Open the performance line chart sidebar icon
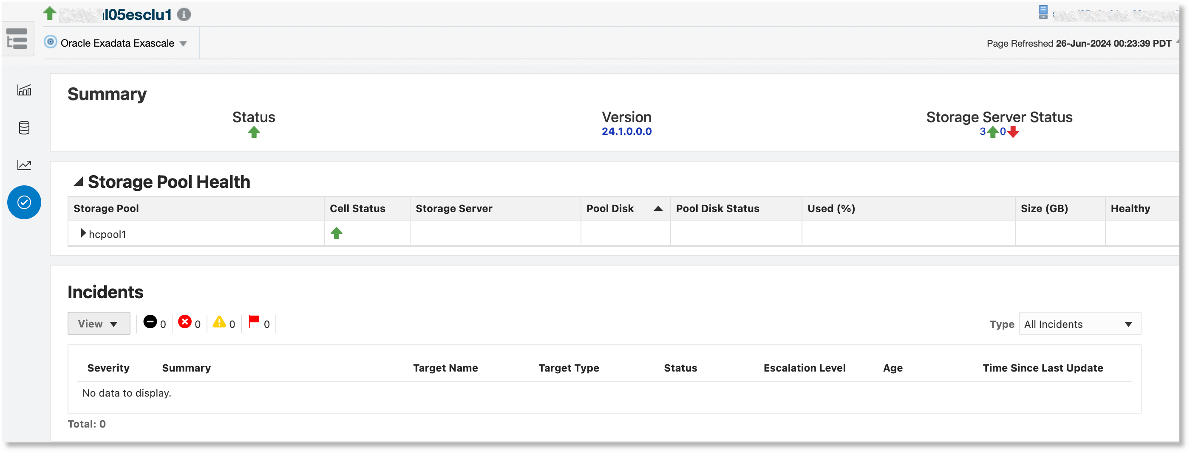The height and width of the screenshot is (453, 1190). (24, 165)
